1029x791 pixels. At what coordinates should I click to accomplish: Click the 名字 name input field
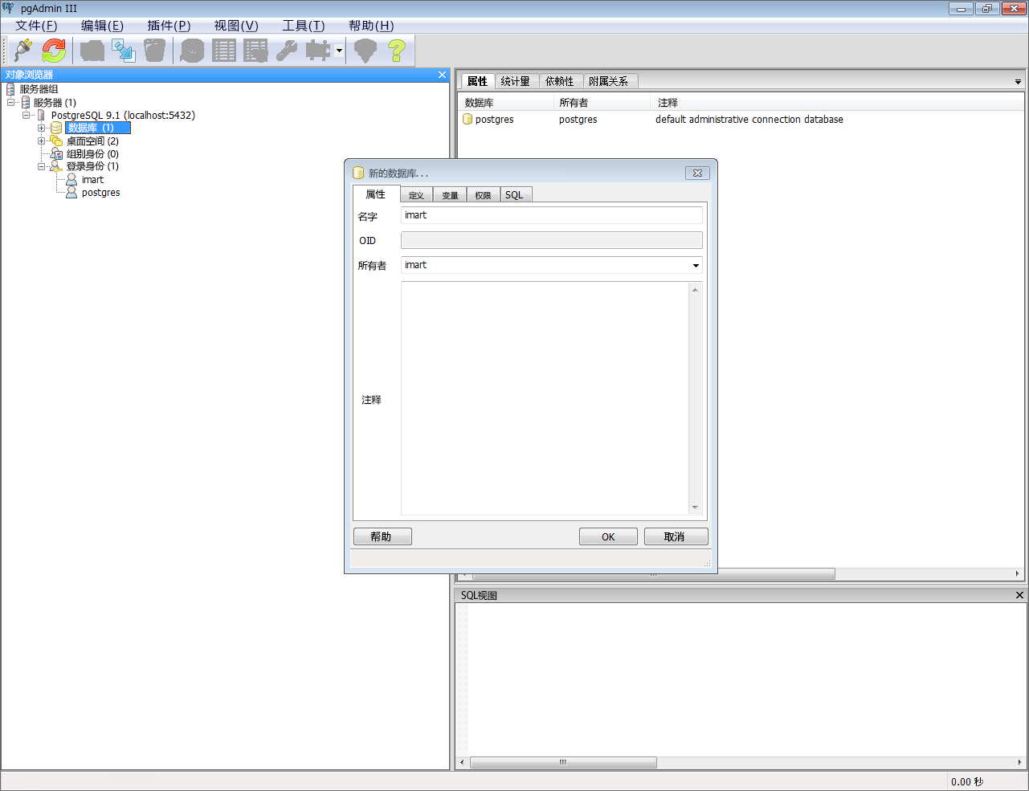tap(551, 215)
